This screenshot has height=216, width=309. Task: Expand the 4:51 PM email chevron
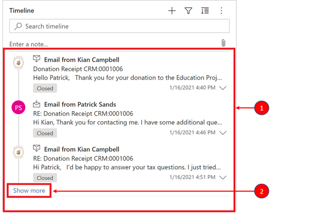tap(223, 178)
